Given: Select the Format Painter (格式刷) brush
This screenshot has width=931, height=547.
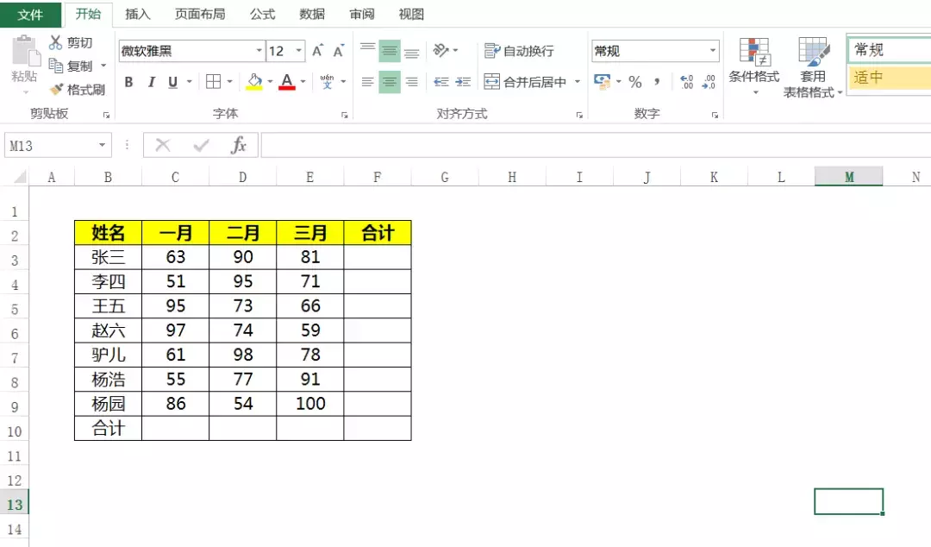Looking at the screenshot, I should (x=56, y=89).
